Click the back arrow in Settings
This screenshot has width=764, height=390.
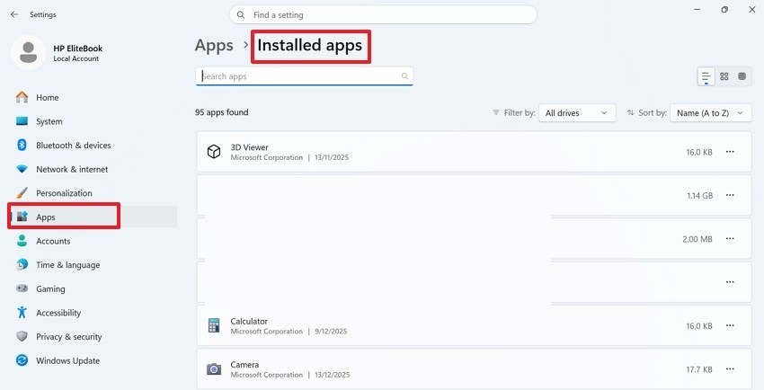(14, 14)
